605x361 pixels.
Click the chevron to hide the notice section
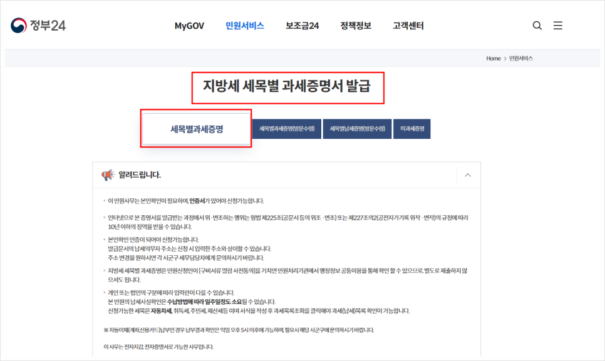tap(467, 175)
